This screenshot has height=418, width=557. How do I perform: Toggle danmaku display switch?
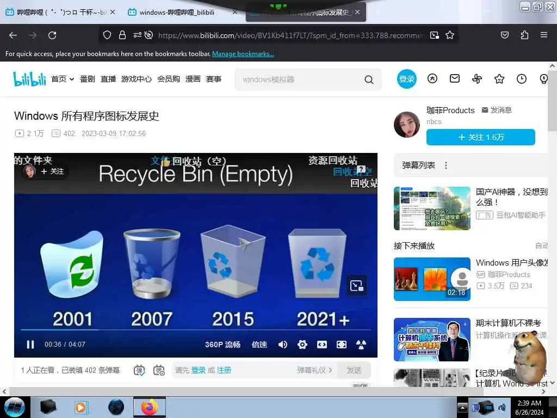coord(139,370)
